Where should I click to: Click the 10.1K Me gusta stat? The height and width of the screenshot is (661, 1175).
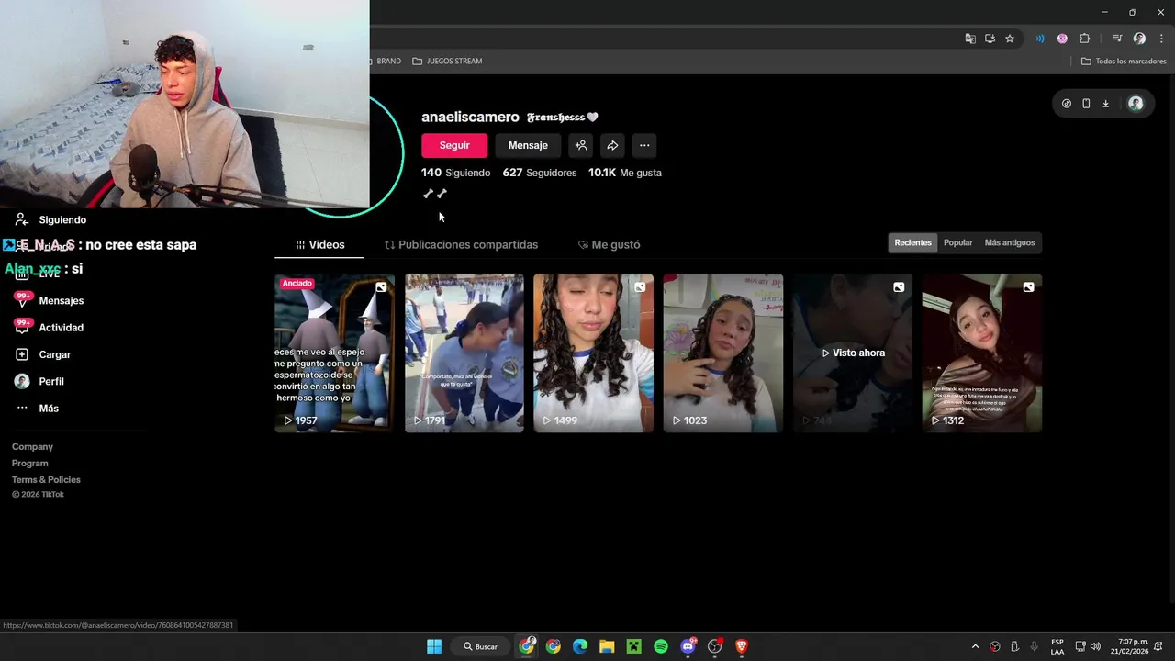coord(625,173)
